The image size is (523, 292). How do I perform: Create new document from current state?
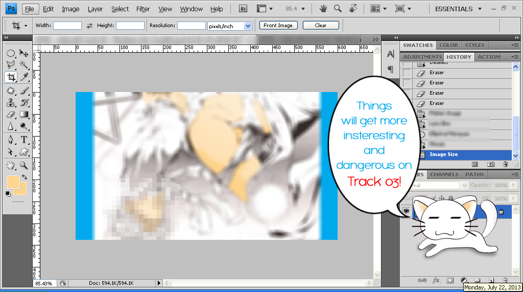(x=474, y=164)
